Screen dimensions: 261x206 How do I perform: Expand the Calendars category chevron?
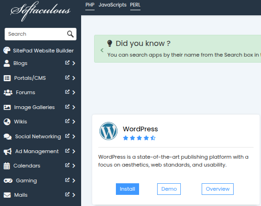(74, 166)
